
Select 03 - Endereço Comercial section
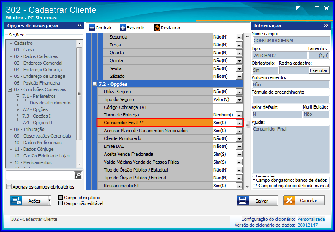tap(38, 63)
